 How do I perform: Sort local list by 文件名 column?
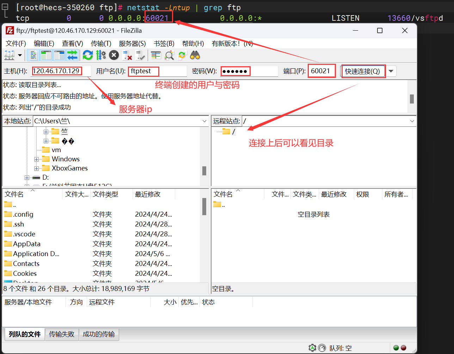click(x=32, y=194)
